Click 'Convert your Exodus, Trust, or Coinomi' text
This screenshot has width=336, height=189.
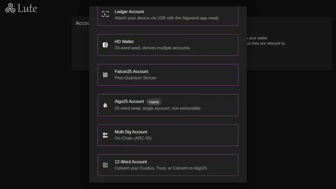[151, 168]
